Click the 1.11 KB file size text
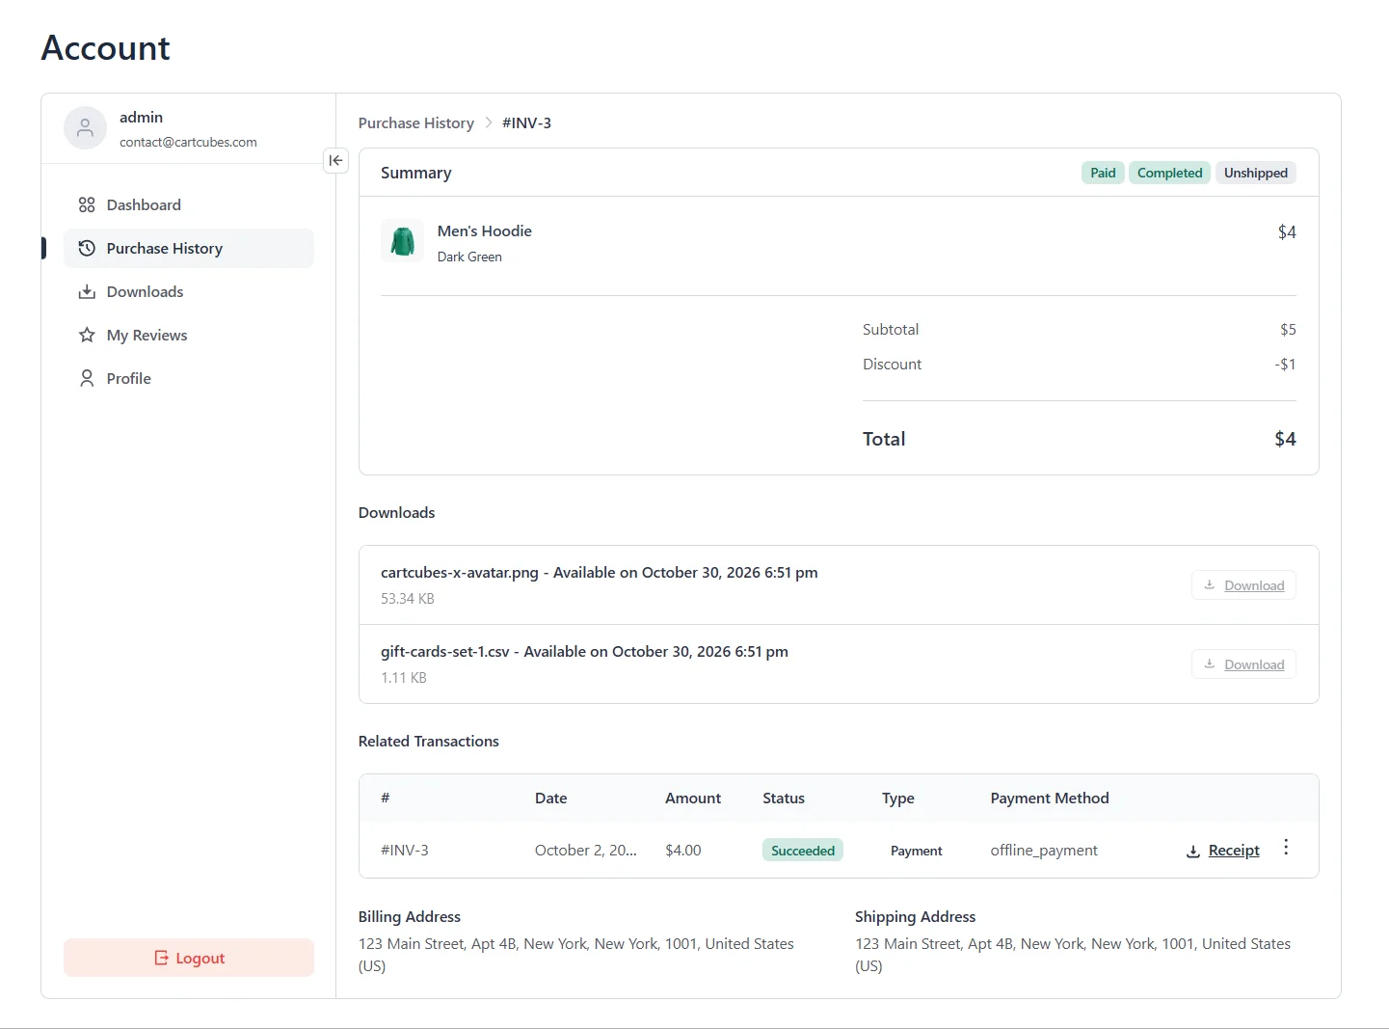This screenshot has height=1029, width=1389. click(x=404, y=678)
